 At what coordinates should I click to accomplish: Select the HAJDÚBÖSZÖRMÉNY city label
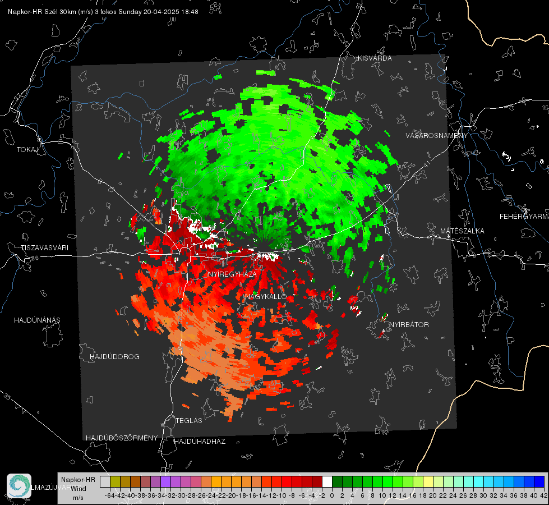point(122,438)
